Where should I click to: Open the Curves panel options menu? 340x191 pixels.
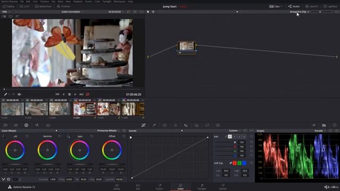point(251,131)
